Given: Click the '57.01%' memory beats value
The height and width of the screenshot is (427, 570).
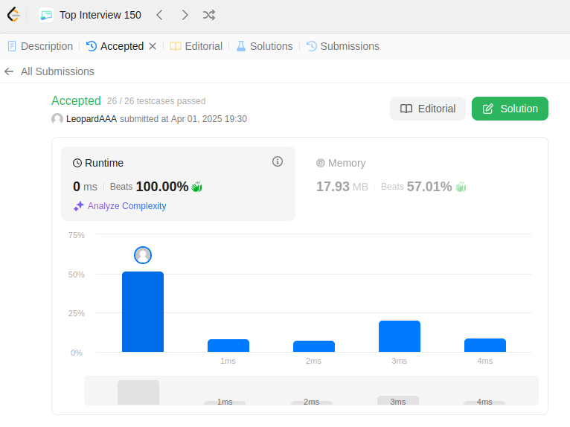Looking at the screenshot, I should click(429, 187).
